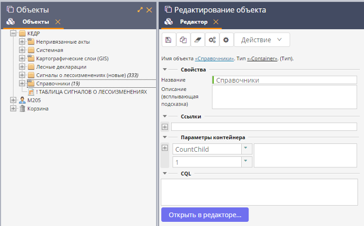Screen dimensions: 364x226
Task: Select Справочники (19) tree item
Action: pyautogui.click(x=58, y=84)
